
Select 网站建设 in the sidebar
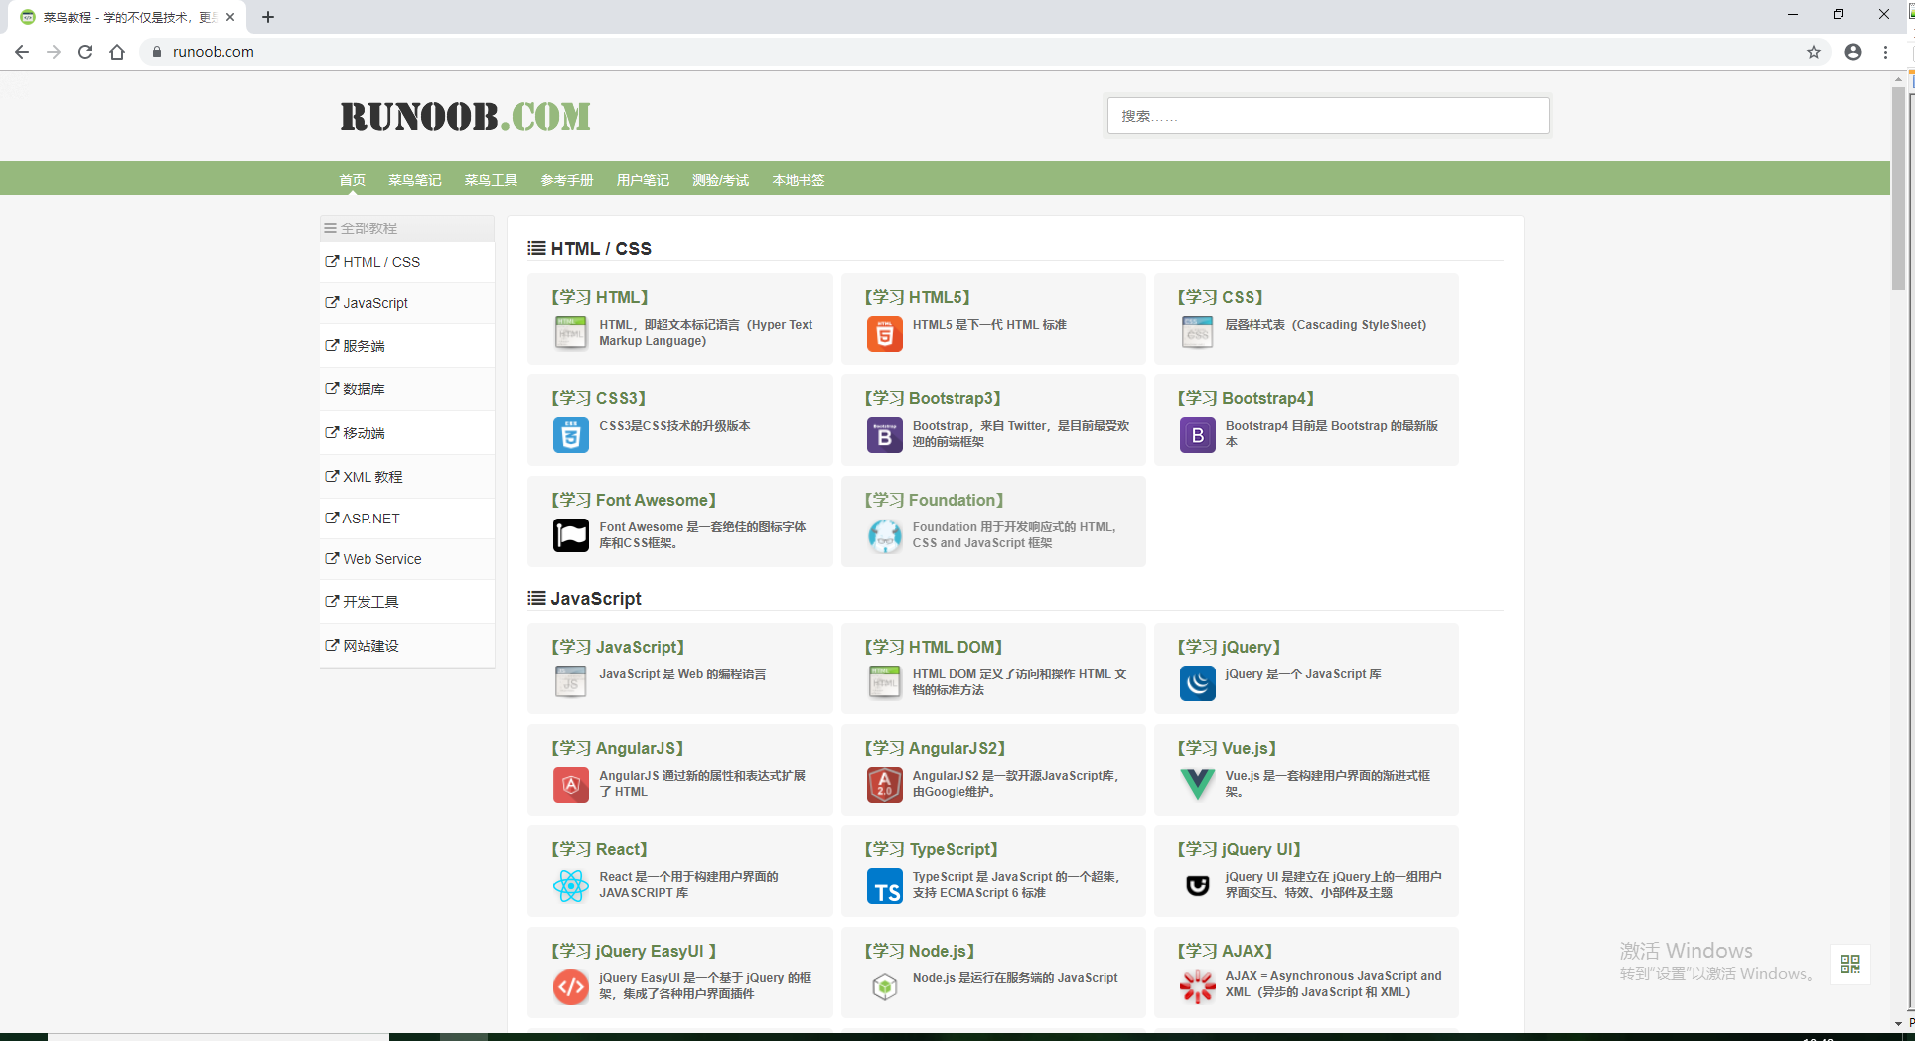[x=407, y=646]
